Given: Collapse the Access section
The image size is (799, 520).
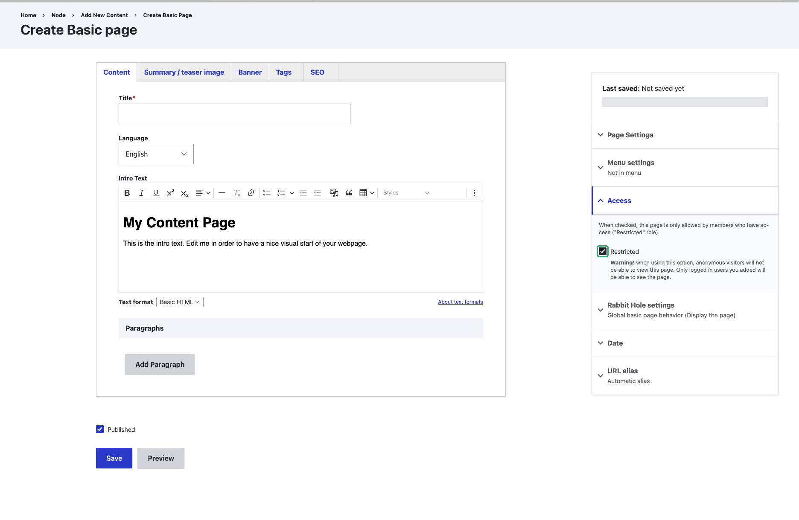Looking at the screenshot, I should 685,200.
